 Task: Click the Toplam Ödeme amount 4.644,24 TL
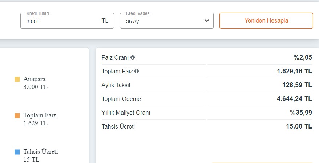point(294,99)
